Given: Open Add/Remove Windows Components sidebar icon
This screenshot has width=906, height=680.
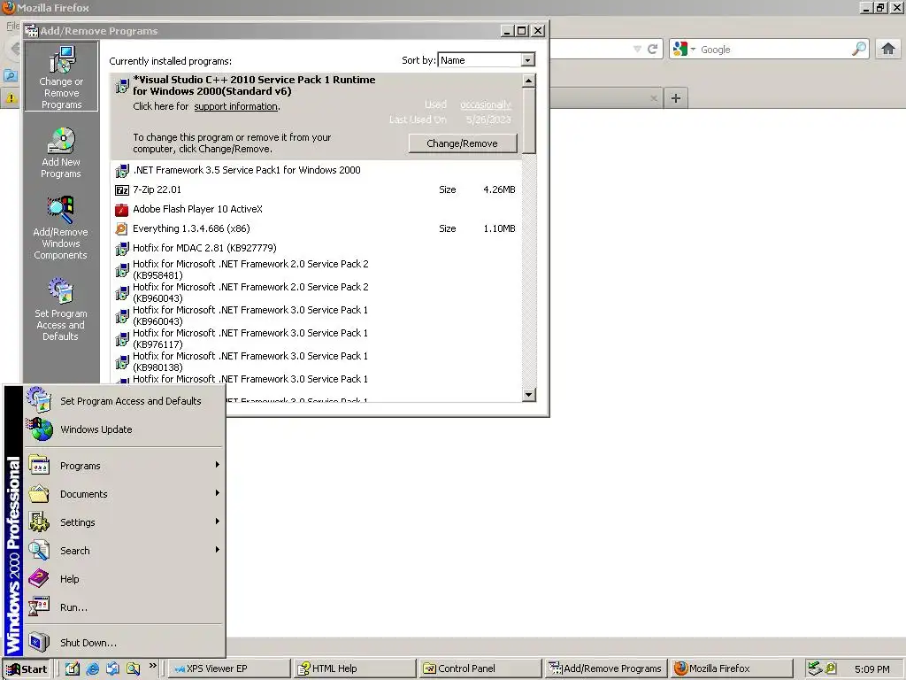Looking at the screenshot, I should (60, 228).
